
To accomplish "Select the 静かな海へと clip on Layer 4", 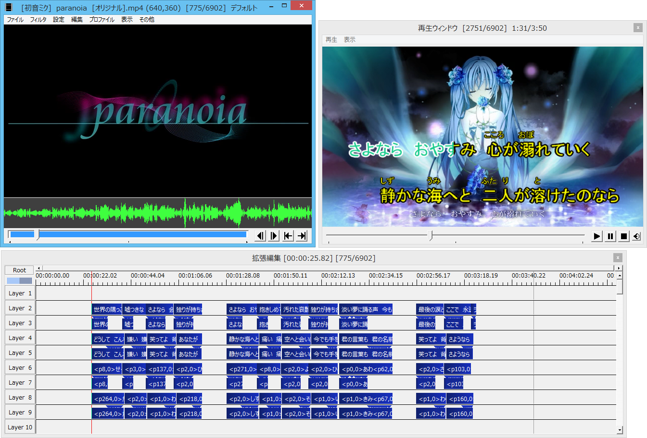I will pos(242,339).
